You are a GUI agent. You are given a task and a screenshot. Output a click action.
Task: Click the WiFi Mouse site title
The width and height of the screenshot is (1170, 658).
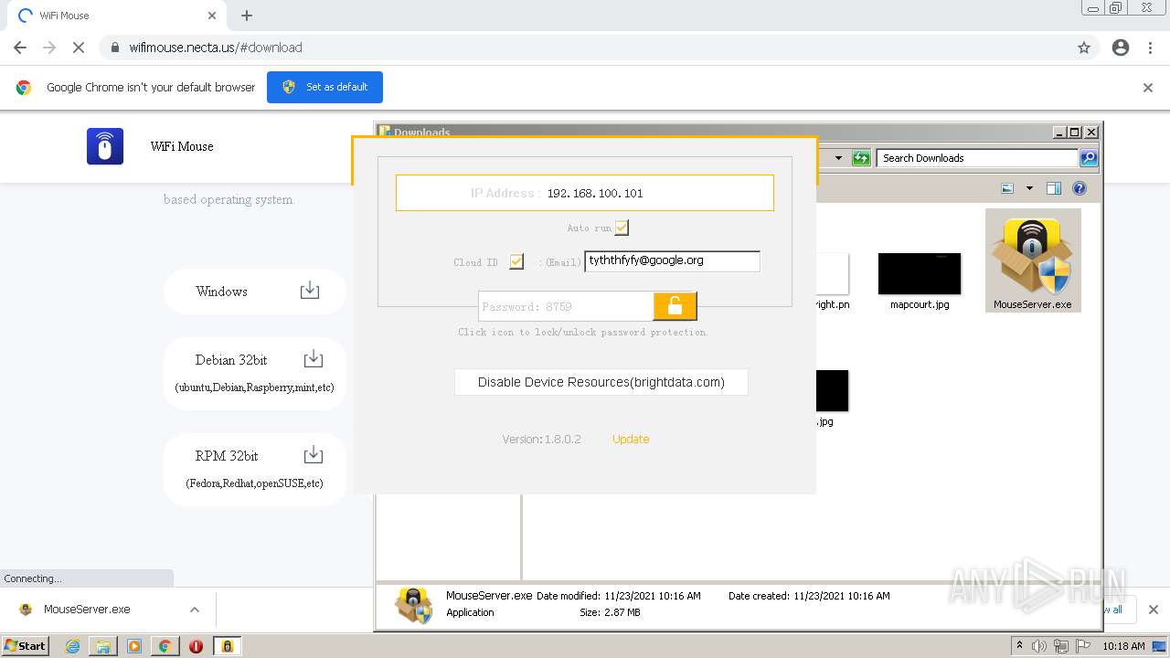click(182, 146)
